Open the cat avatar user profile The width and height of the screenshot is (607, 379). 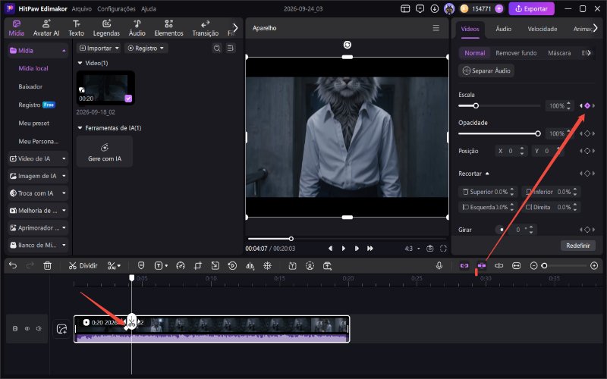point(449,8)
